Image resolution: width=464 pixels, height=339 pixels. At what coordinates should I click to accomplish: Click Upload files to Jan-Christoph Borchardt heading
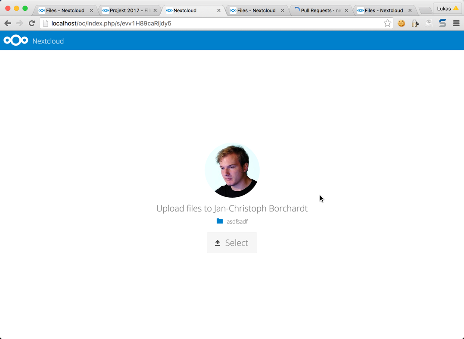click(232, 208)
